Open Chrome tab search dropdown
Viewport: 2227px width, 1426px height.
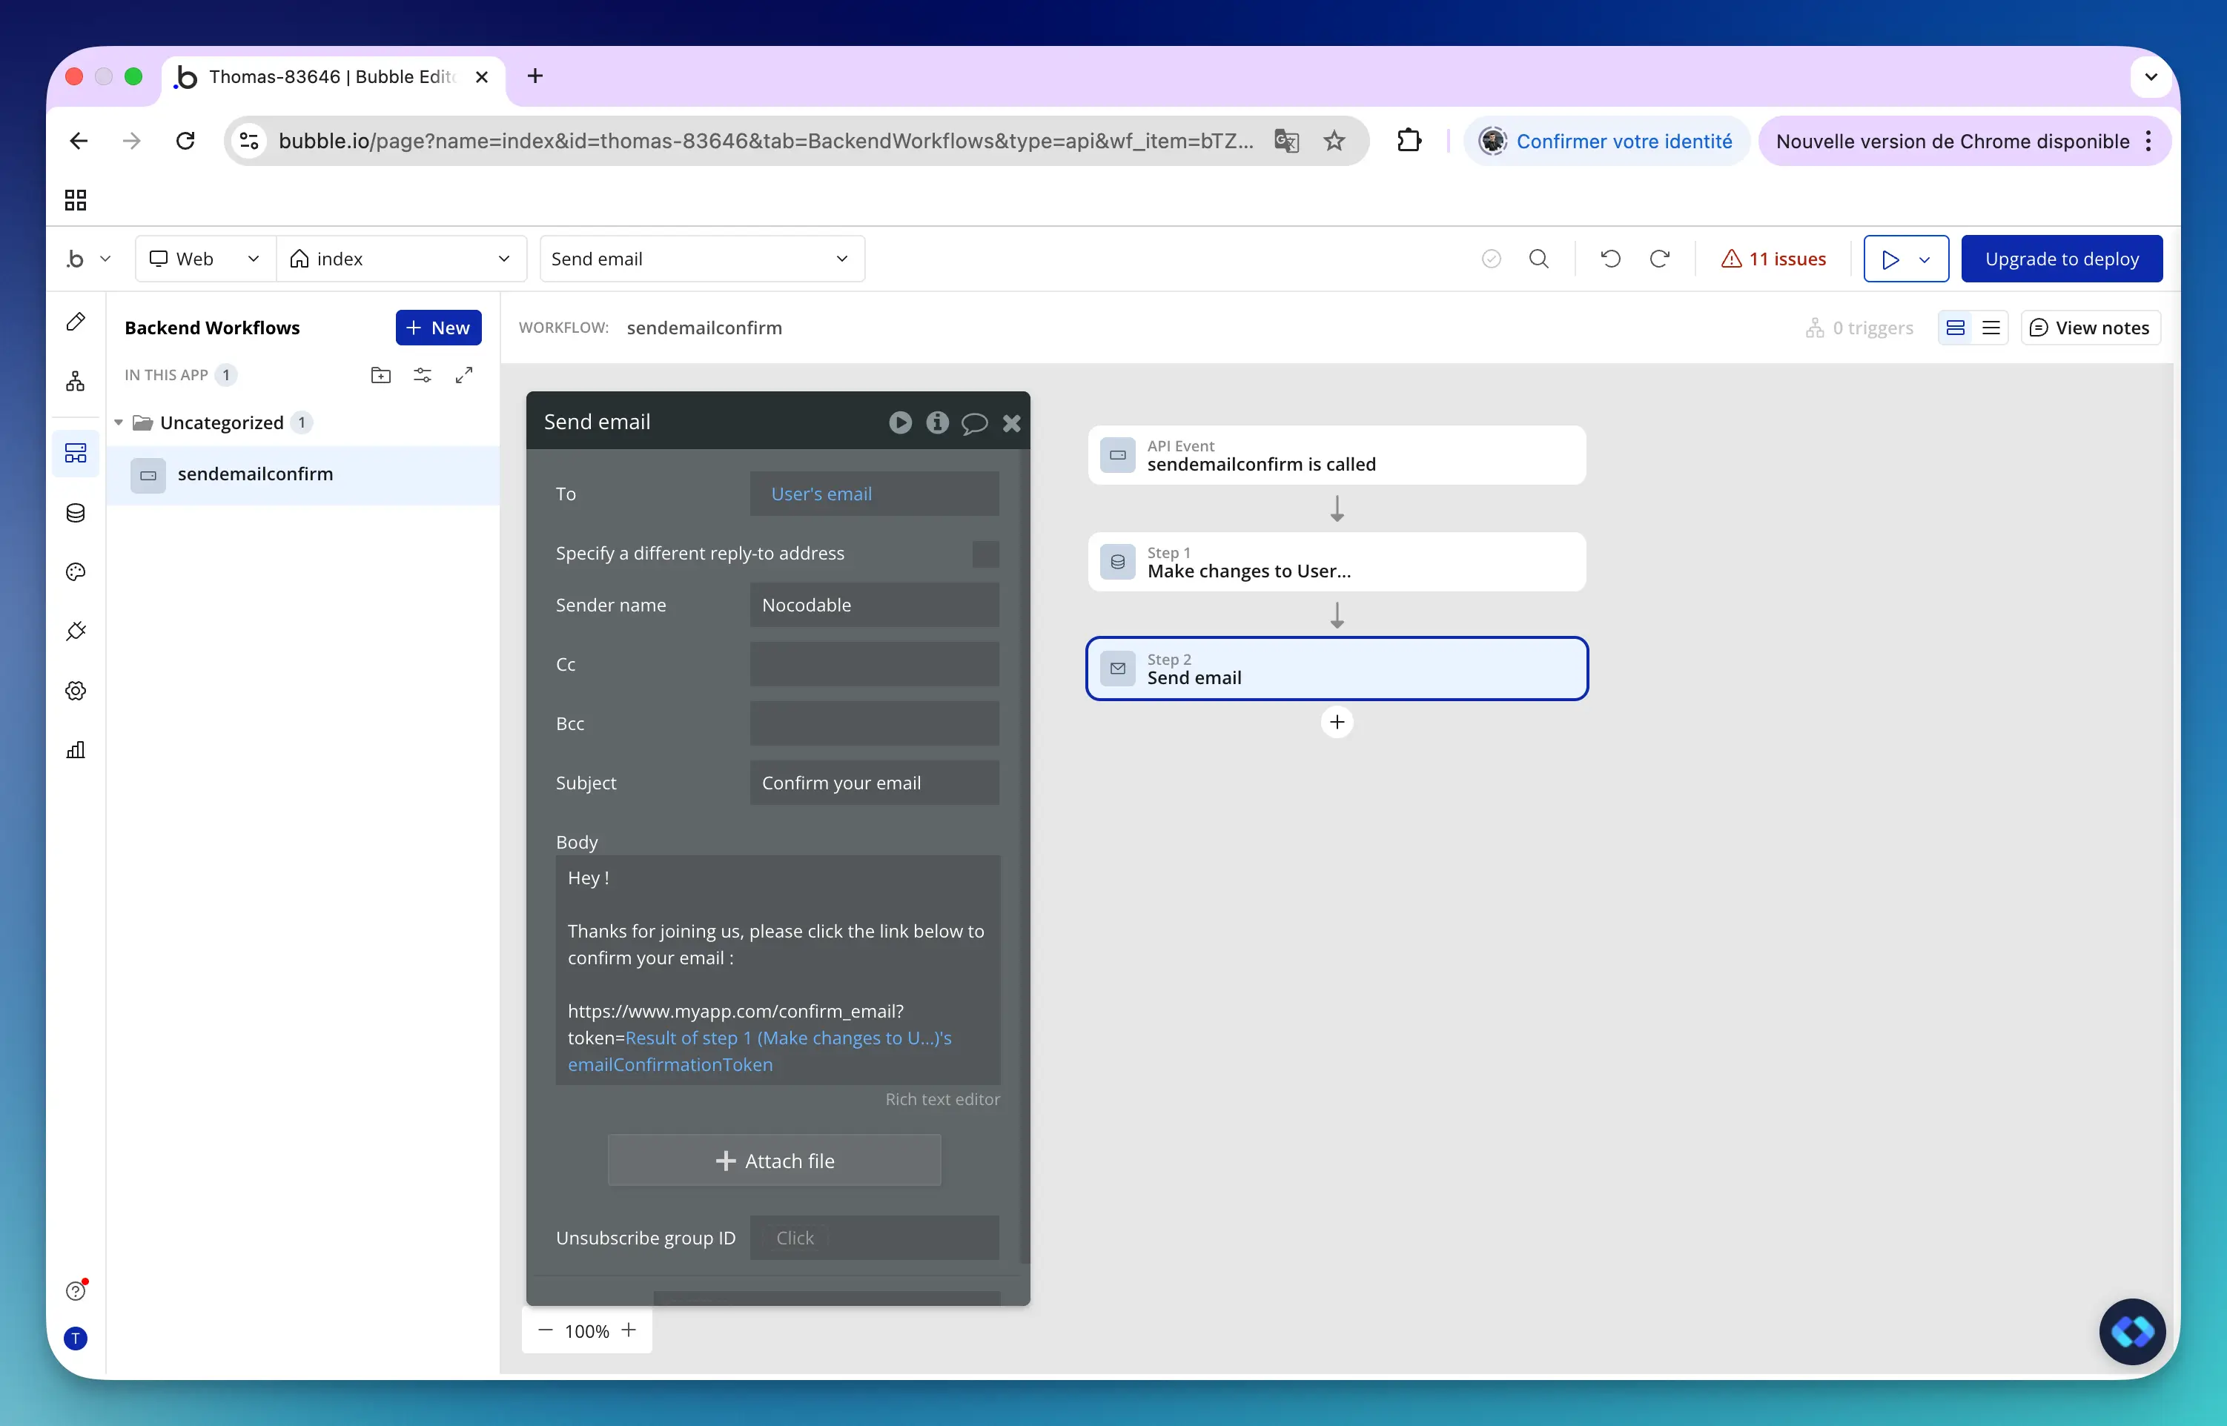[2151, 77]
